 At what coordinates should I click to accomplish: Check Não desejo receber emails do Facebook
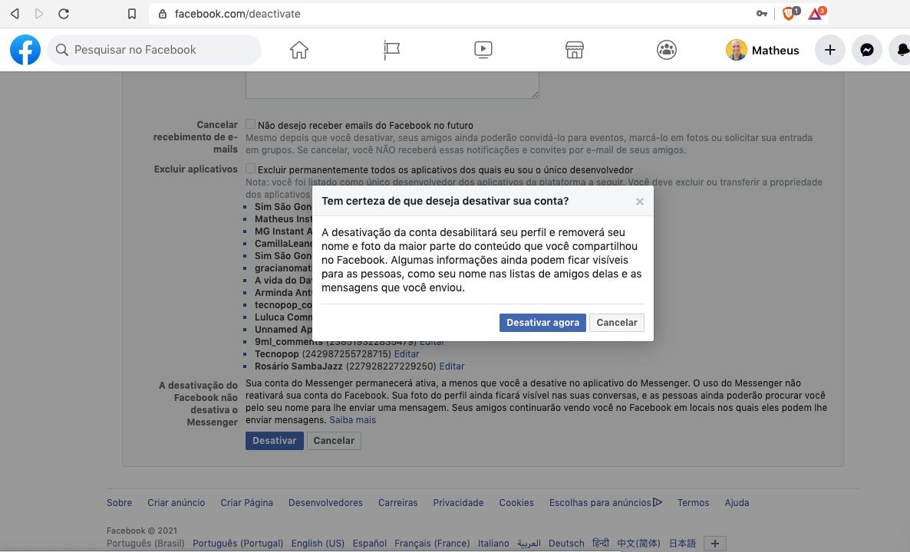coord(250,124)
